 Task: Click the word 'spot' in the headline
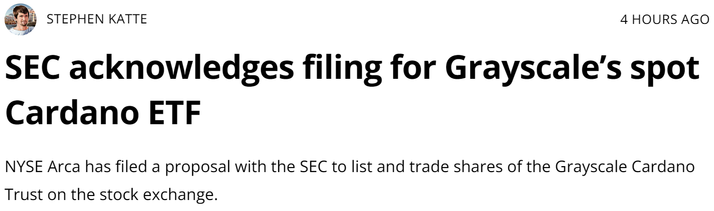(669, 70)
